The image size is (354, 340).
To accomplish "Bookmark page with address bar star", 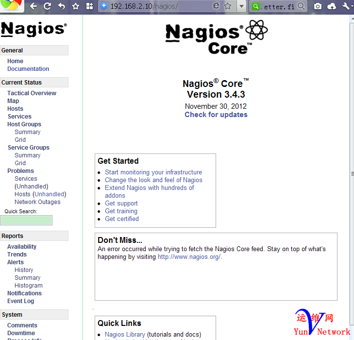I will click(x=228, y=6).
